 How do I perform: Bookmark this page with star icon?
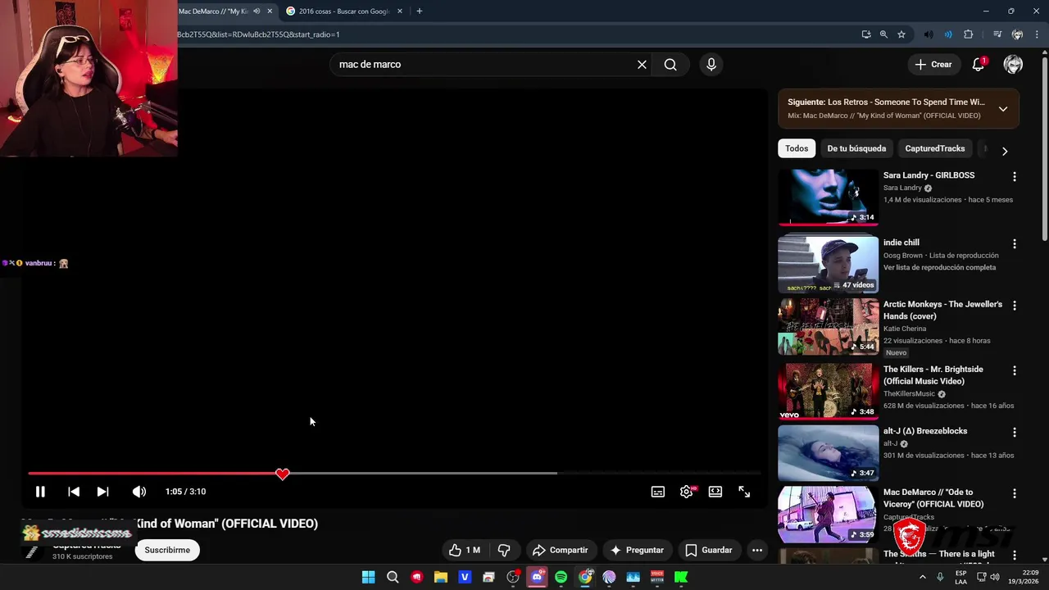tap(901, 34)
